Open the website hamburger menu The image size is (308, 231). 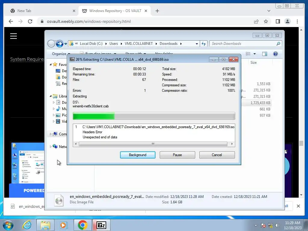14,36
